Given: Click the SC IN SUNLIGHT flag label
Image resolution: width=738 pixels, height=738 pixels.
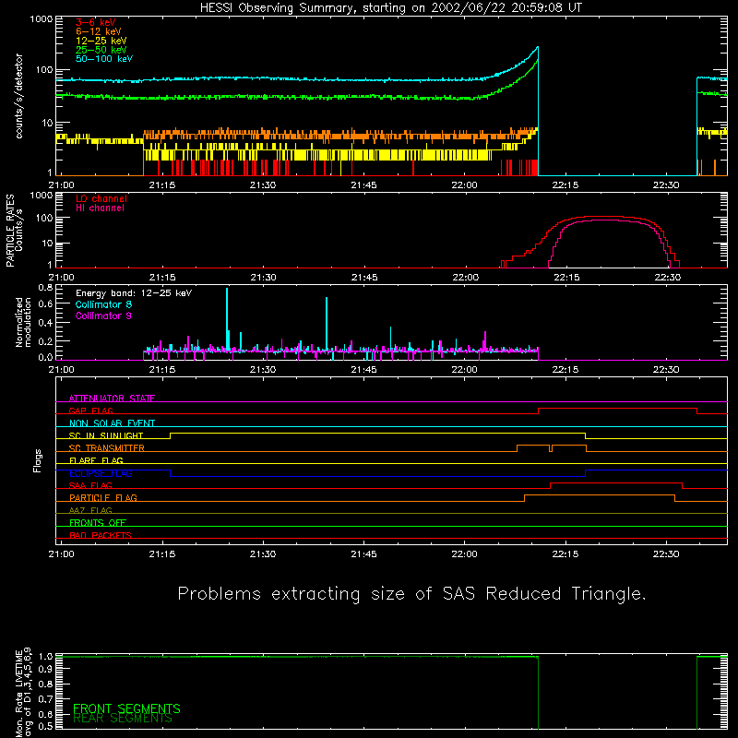Looking at the screenshot, I should [106, 435].
